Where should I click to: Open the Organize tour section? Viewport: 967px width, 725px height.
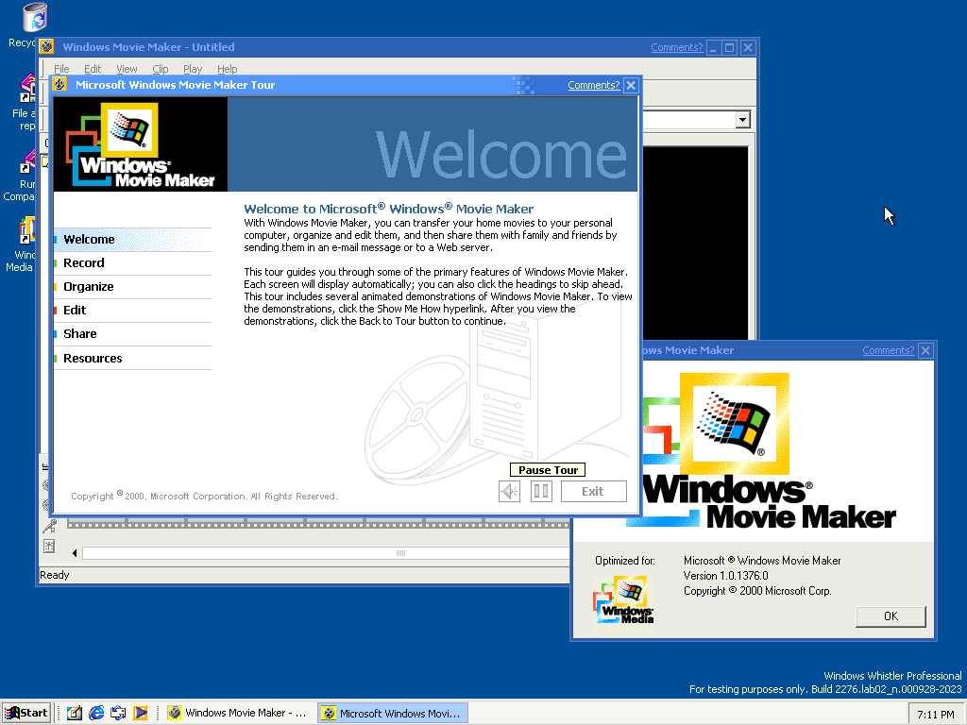(x=132, y=287)
